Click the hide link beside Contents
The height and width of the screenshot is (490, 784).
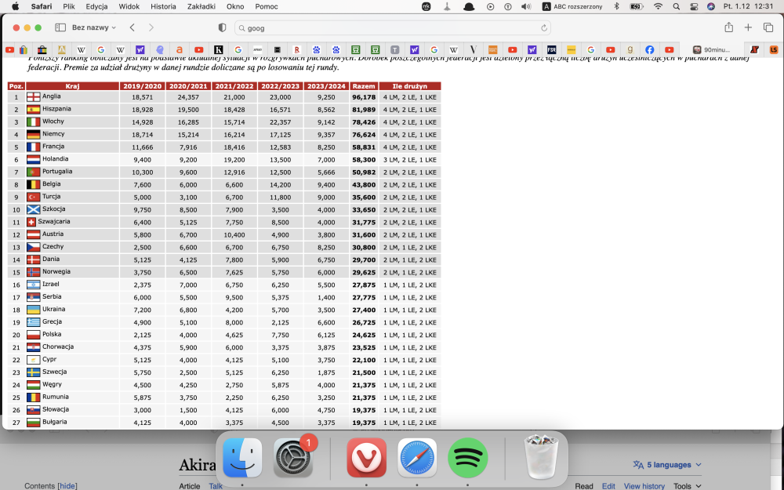pyautogui.click(x=68, y=486)
